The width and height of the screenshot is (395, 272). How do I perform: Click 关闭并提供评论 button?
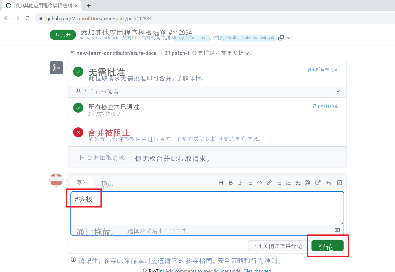point(279,246)
